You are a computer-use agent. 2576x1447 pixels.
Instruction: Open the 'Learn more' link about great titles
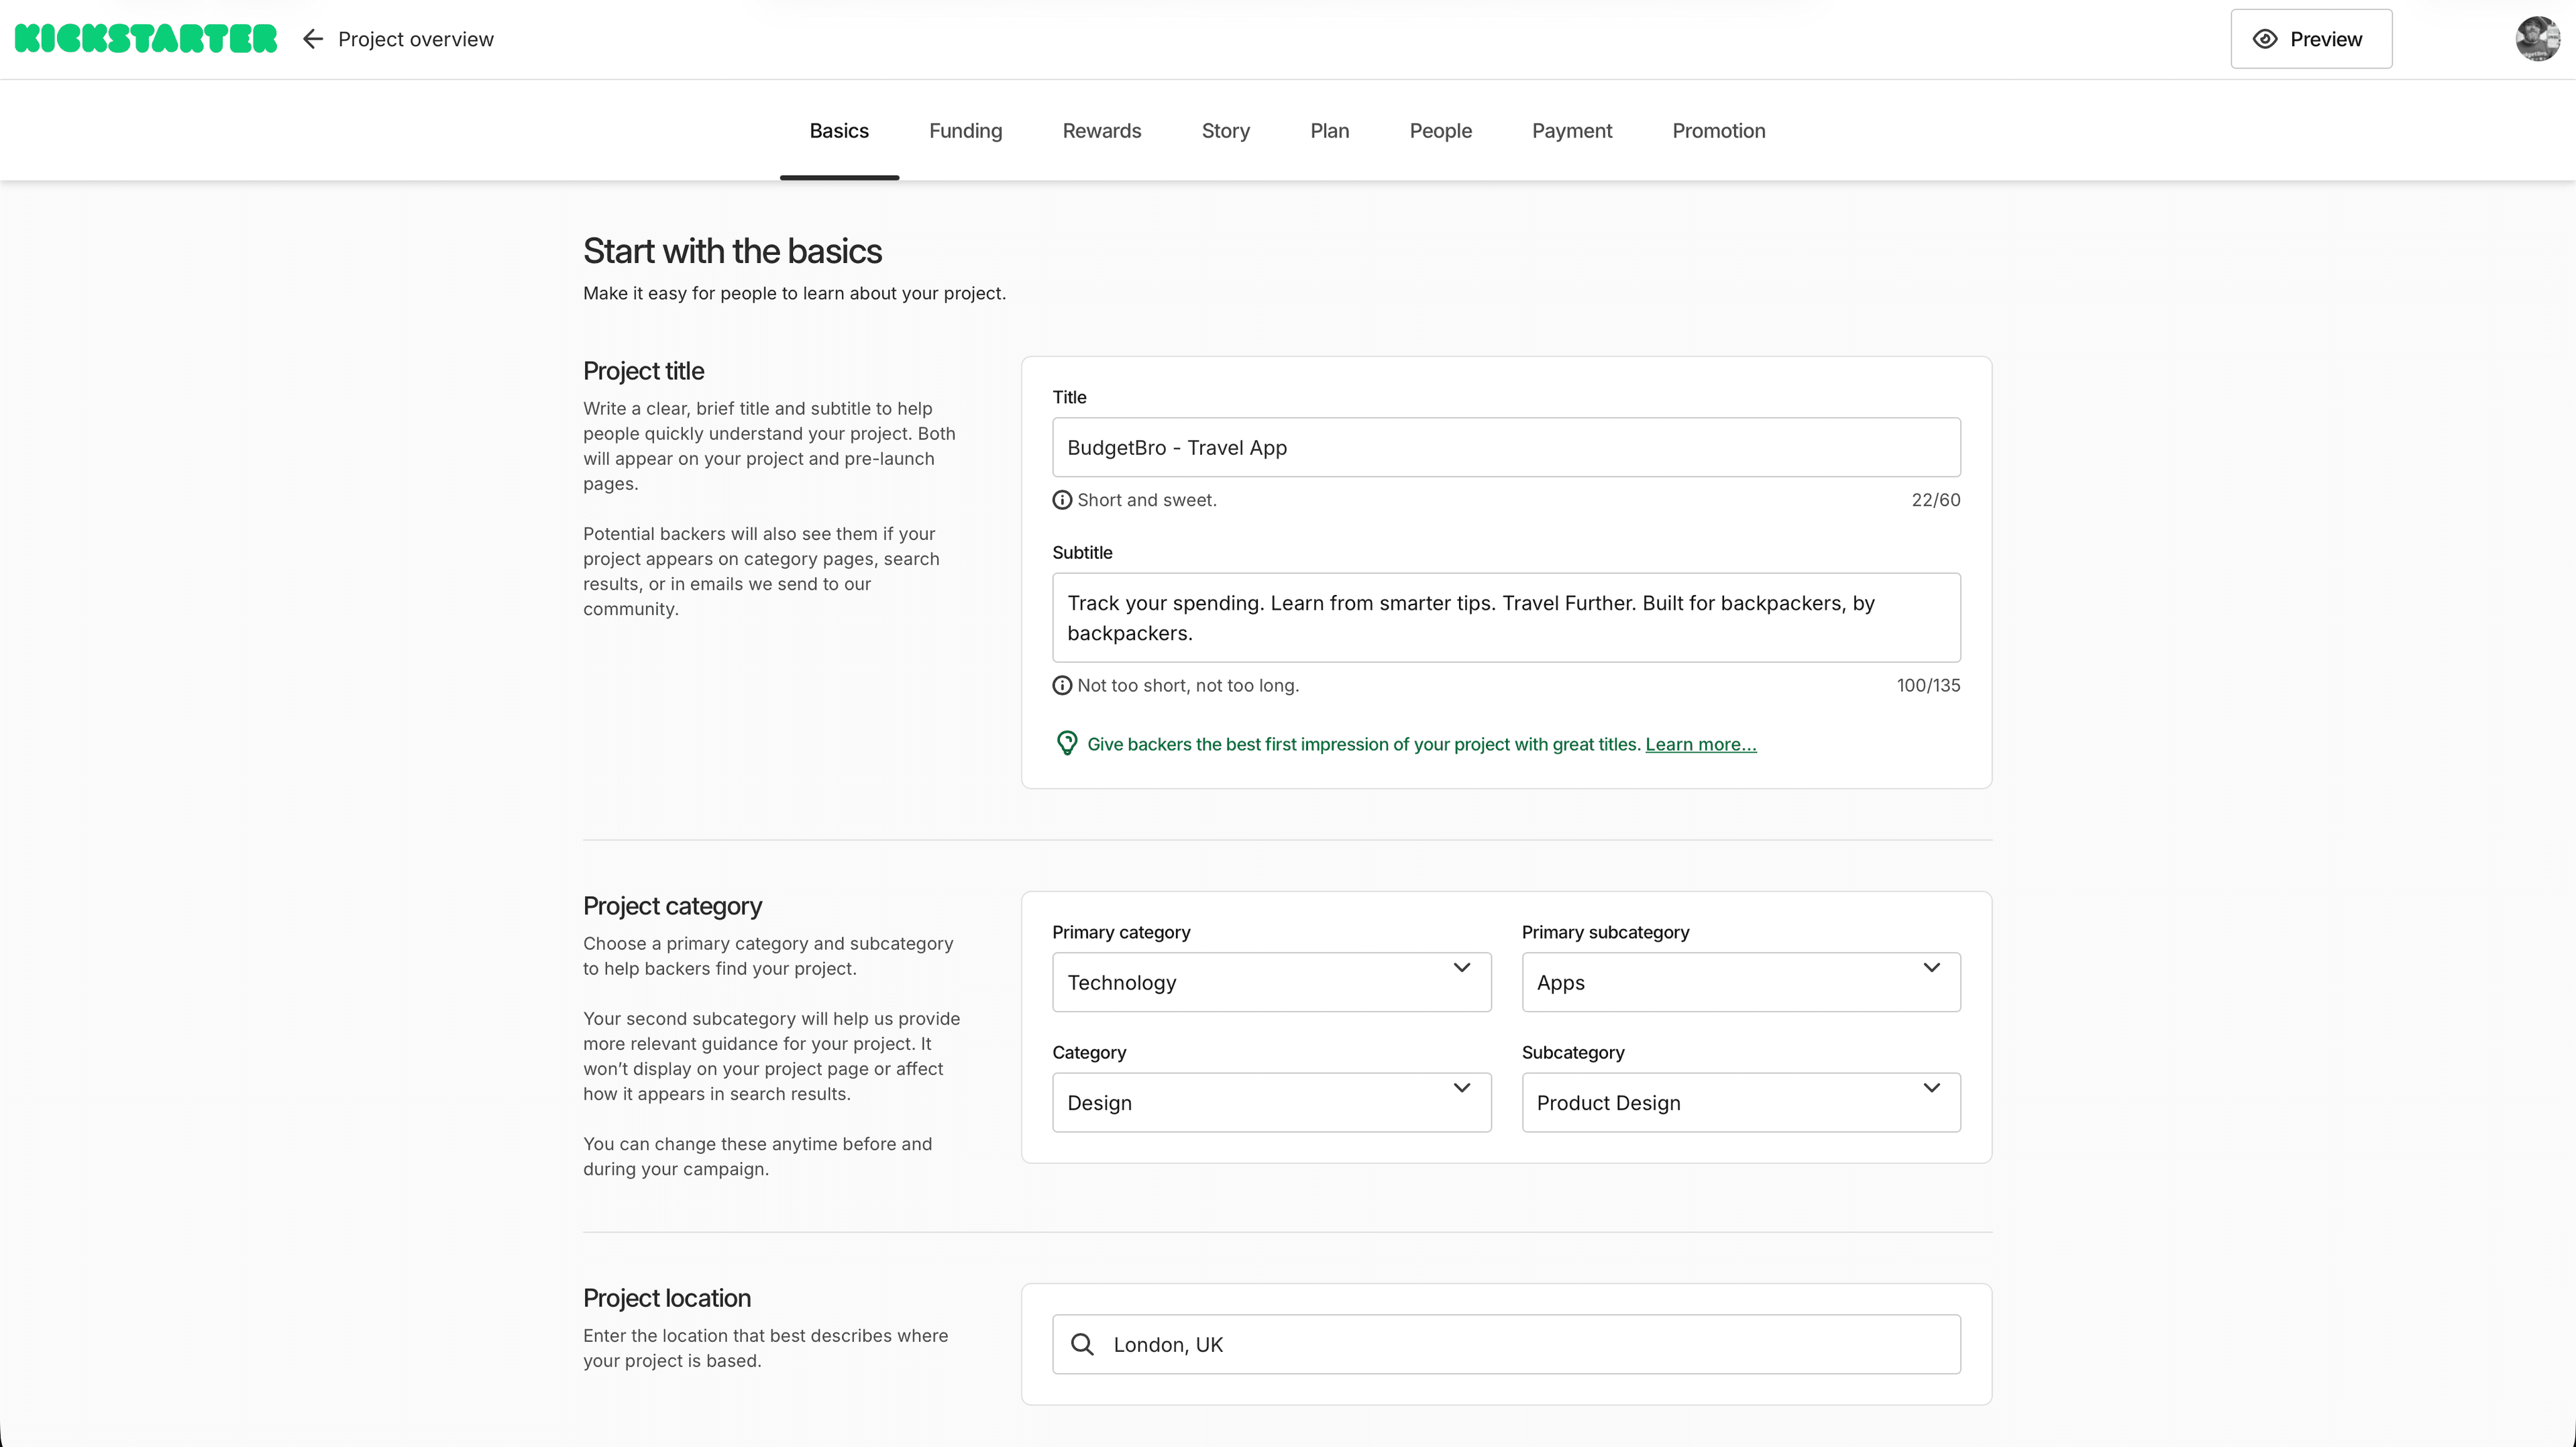click(x=1700, y=744)
